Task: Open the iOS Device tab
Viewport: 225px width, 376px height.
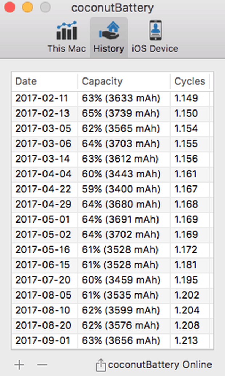Action: pyautogui.click(x=155, y=37)
